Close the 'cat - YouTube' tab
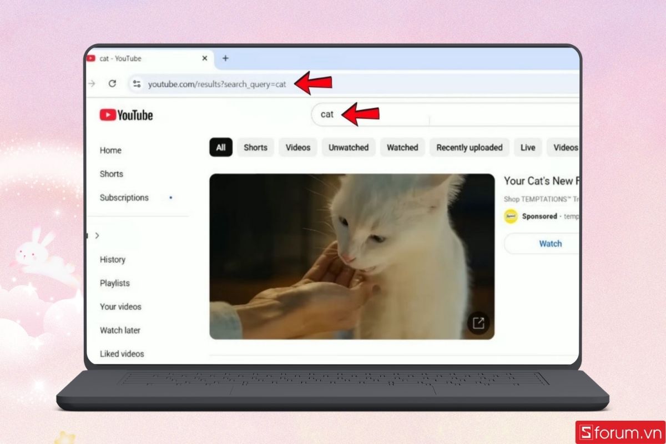 (205, 58)
